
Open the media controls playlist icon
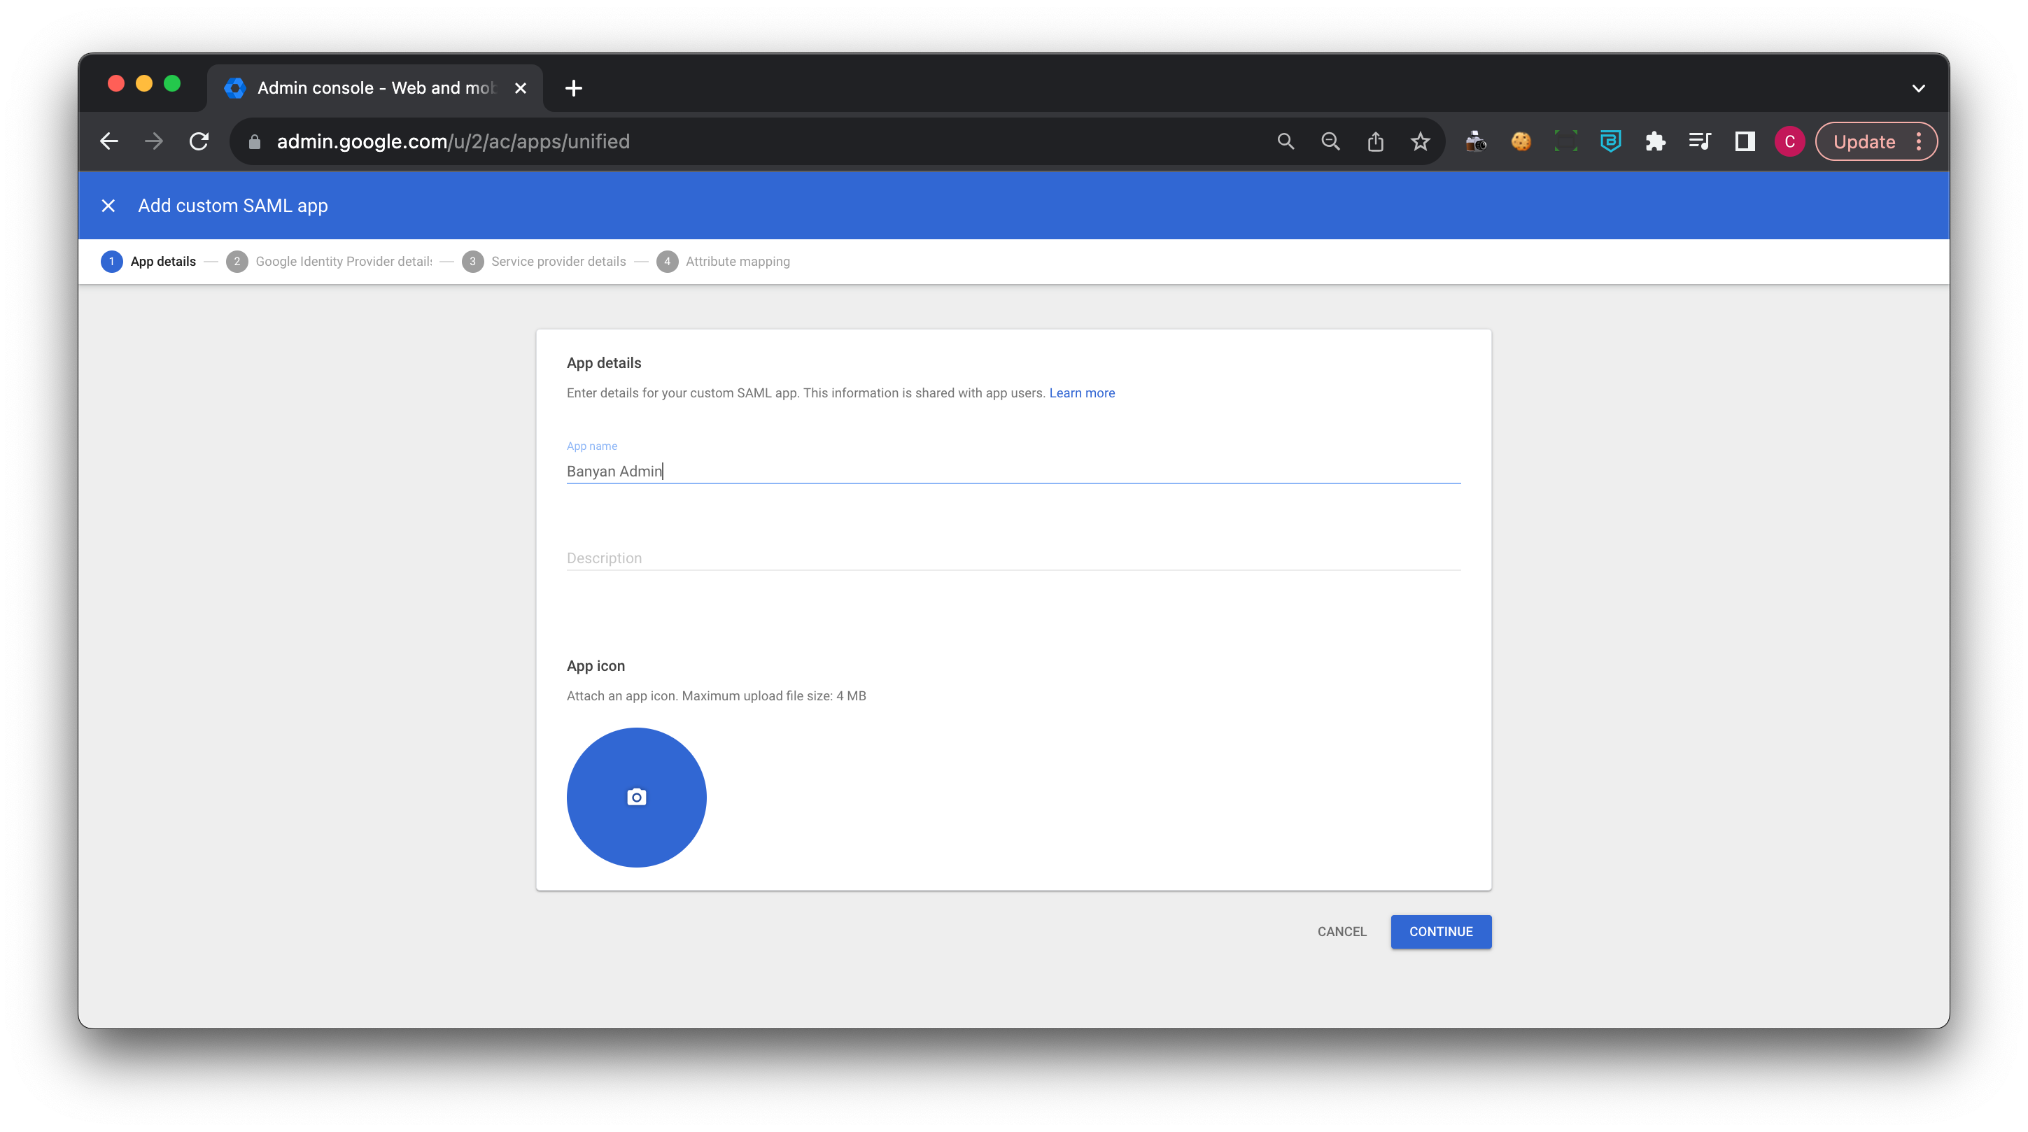1700,142
